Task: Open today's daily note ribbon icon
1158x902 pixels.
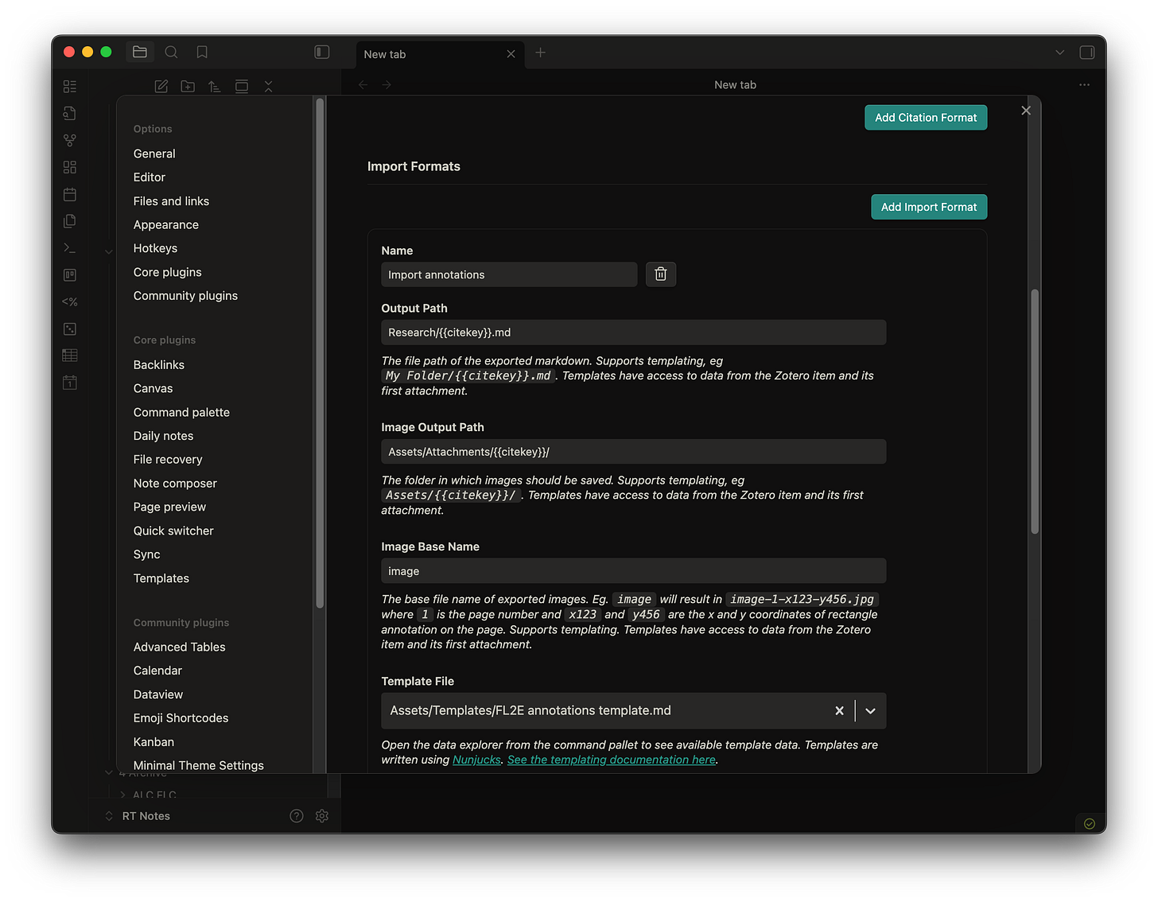Action: point(70,194)
